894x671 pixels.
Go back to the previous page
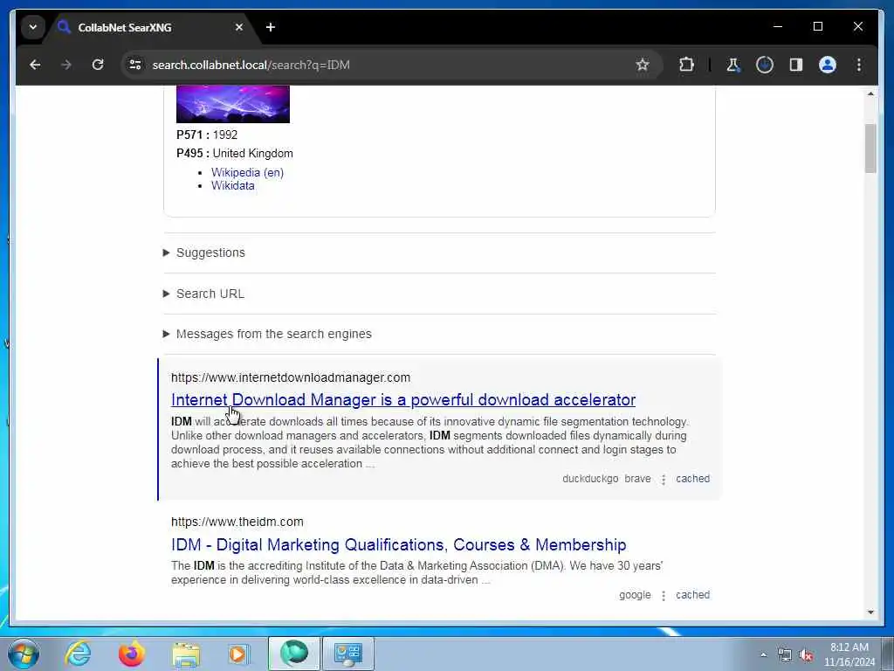(x=35, y=65)
